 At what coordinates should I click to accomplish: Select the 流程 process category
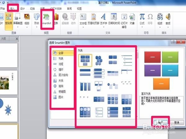(63, 64)
